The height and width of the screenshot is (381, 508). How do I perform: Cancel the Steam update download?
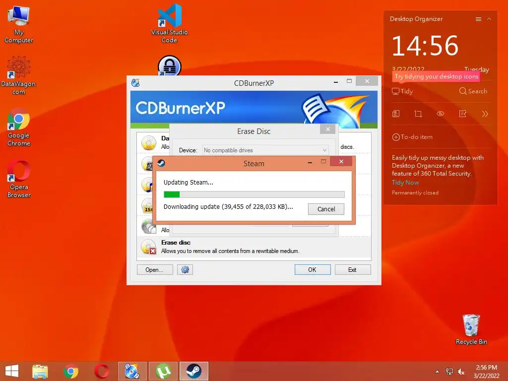[326, 209]
